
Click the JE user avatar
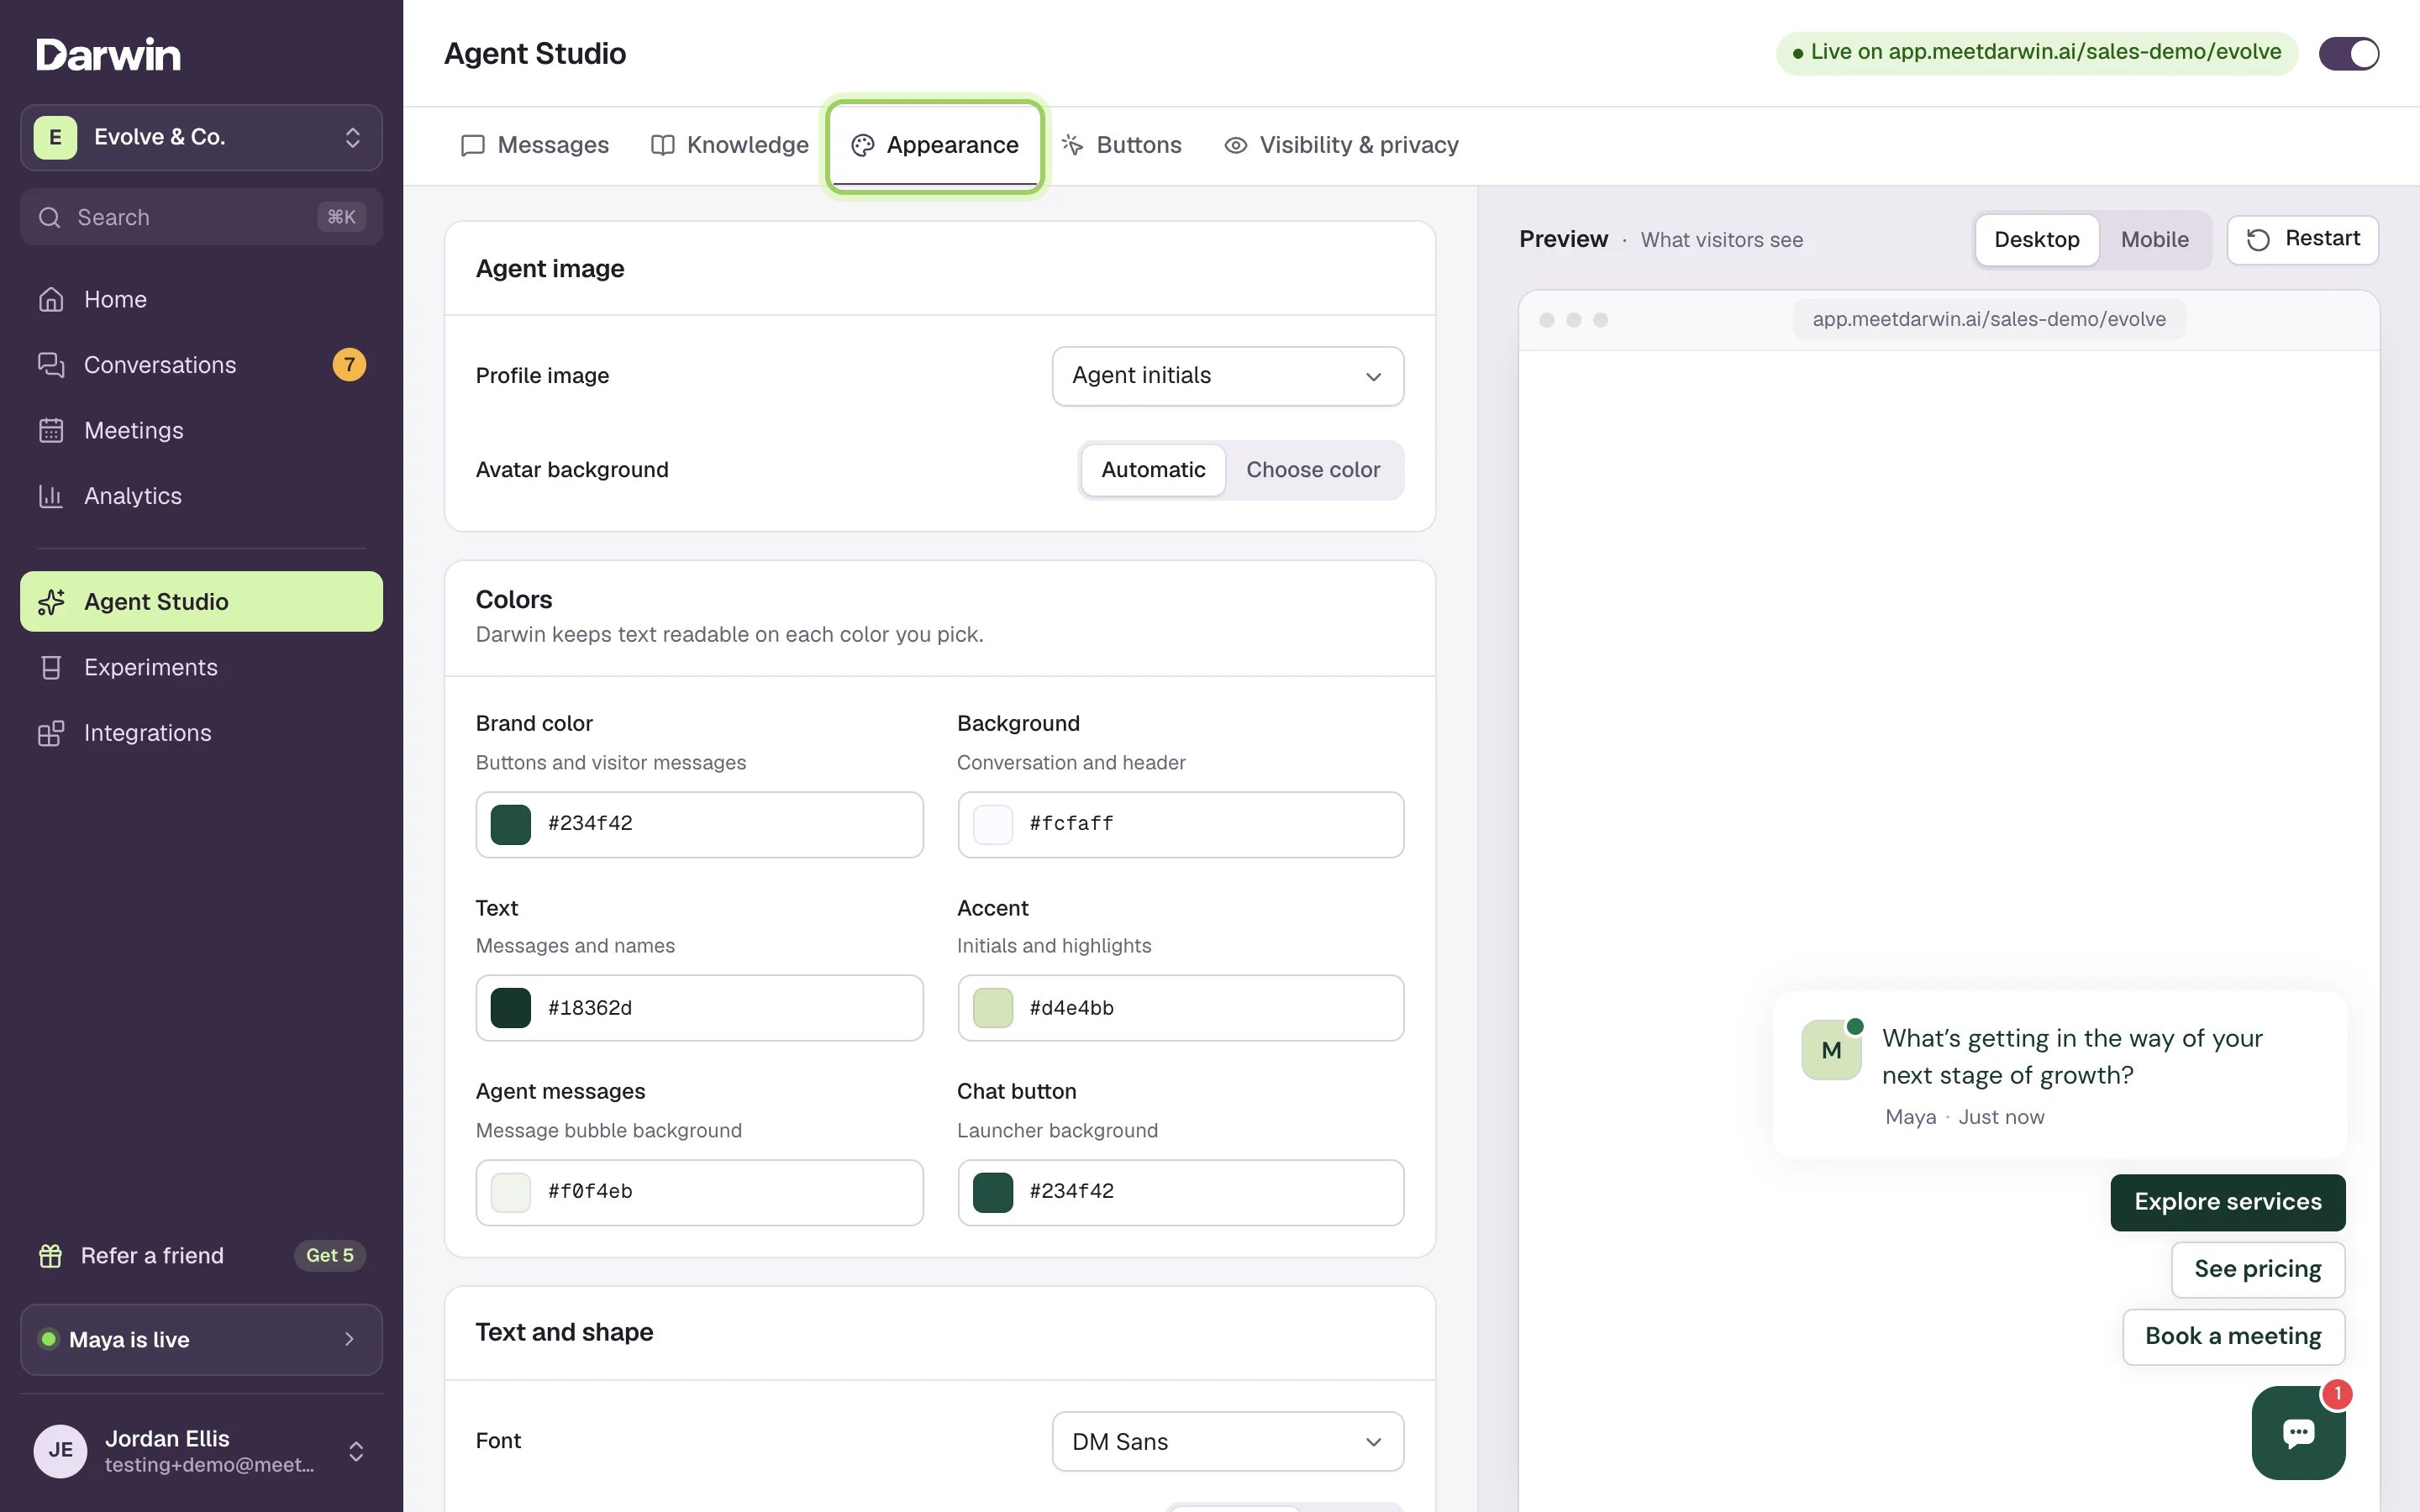coord(60,1450)
